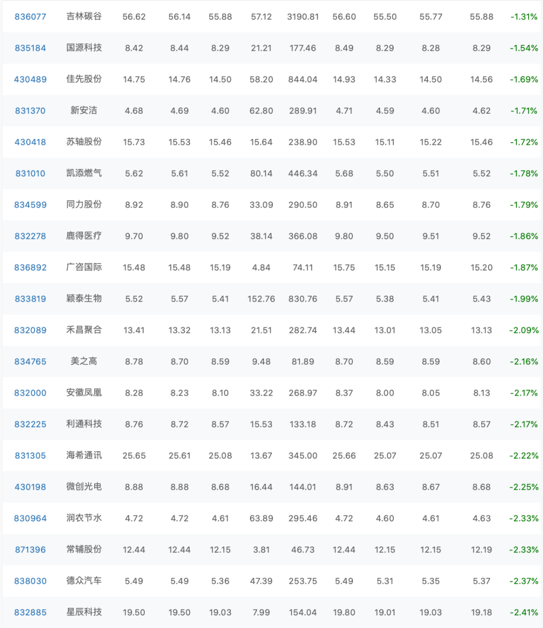543x628 pixels.
Task: Click the -2.09% change for 禾昌聚合
Action: coord(524,330)
